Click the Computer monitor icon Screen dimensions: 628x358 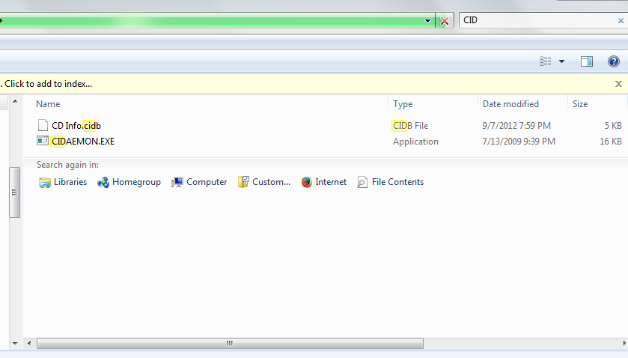point(177,183)
